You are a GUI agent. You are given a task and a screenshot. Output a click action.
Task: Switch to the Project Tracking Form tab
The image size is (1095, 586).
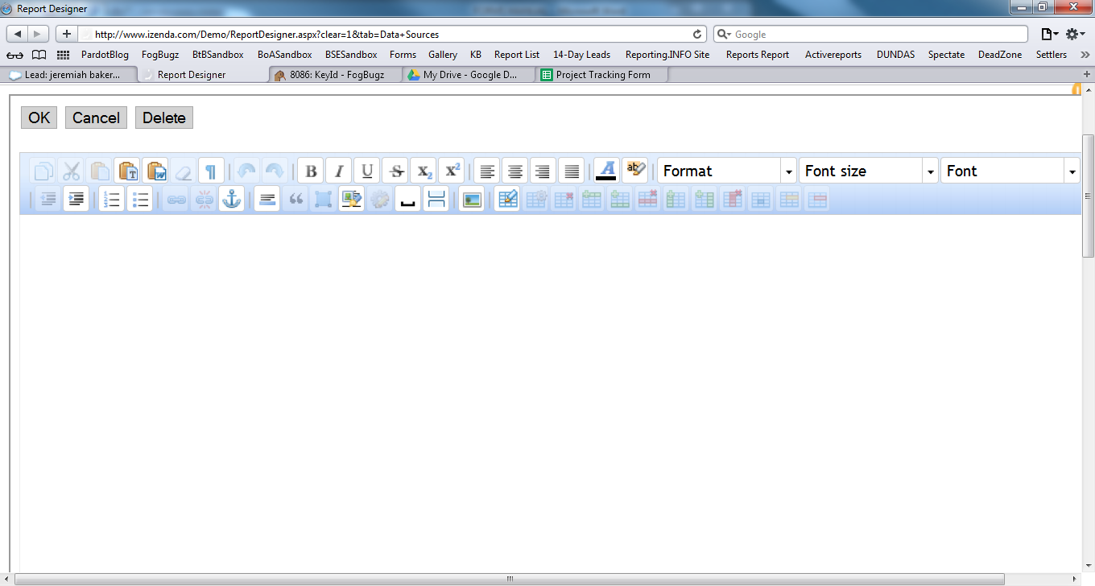tap(601, 74)
